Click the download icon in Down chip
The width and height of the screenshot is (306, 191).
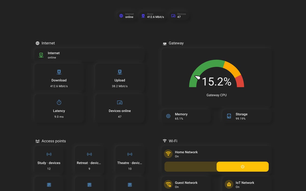pyautogui.click(x=143, y=16)
